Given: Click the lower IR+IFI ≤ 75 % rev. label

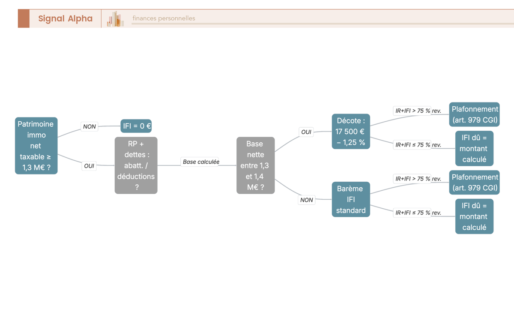Looking at the screenshot, I should coord(418,213).
